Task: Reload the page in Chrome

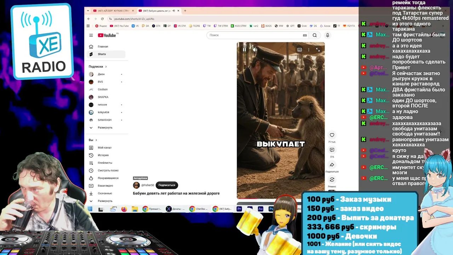Action: [102, 19]
